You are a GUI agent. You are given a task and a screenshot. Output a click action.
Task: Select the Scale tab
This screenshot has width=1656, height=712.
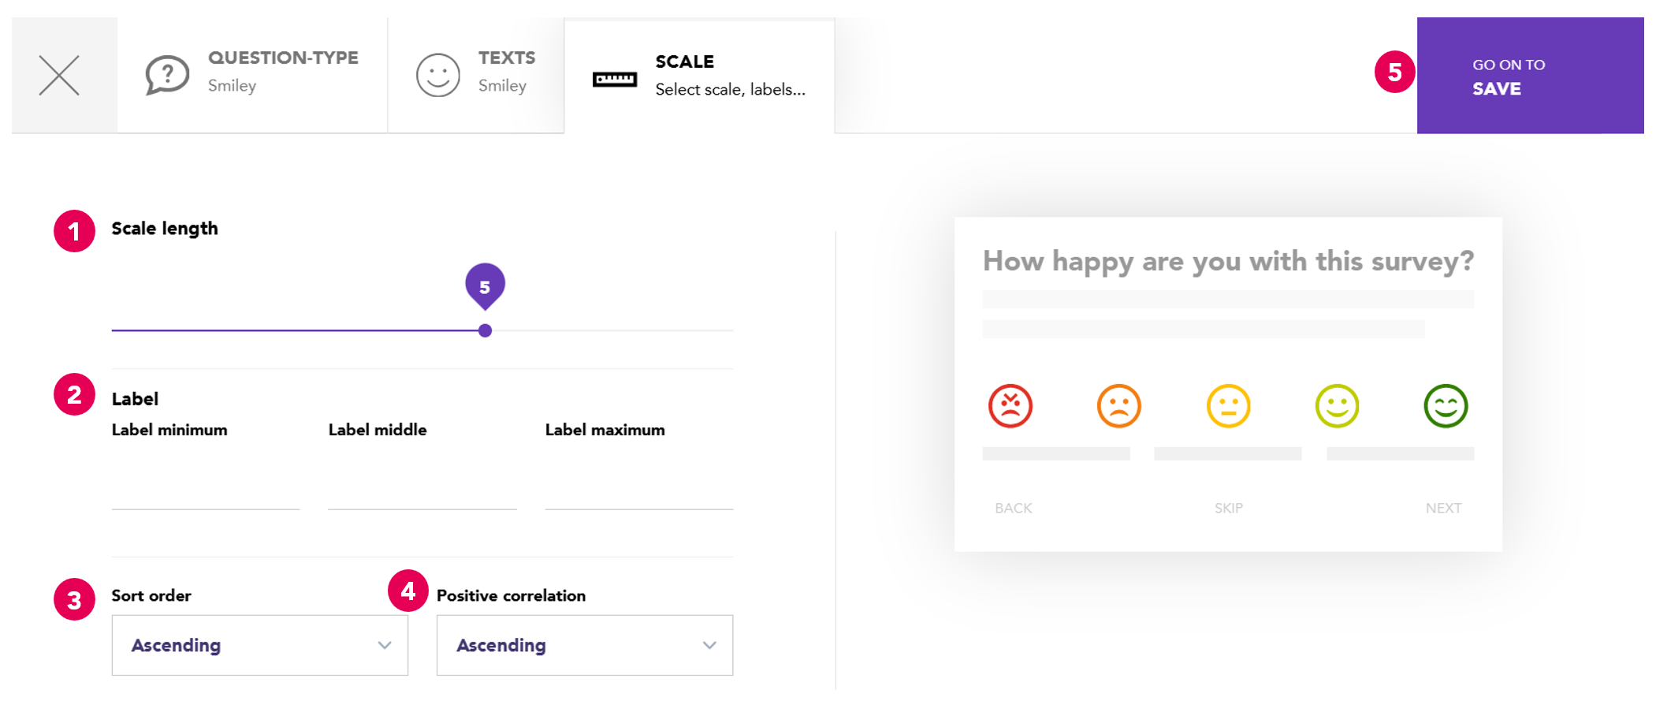click(700, 76)
